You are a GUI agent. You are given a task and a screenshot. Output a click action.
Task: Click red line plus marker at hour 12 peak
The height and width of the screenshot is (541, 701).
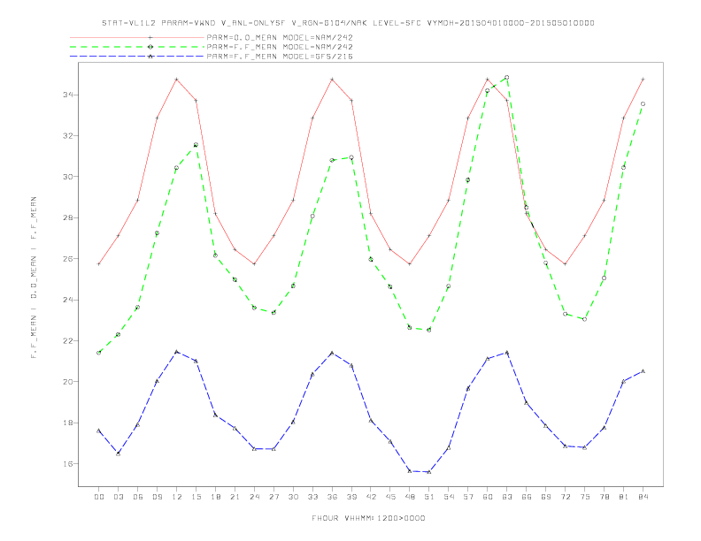point(177,80)
